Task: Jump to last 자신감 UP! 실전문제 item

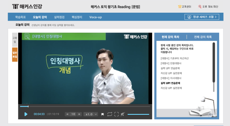Action: click(171, 88)
